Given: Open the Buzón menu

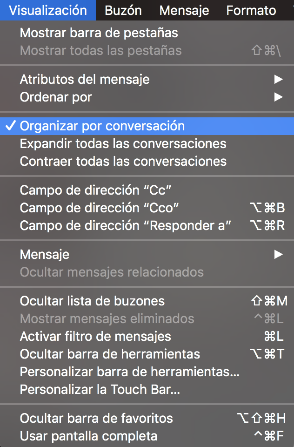Looking at the screenshot, I should pos(123,10).
